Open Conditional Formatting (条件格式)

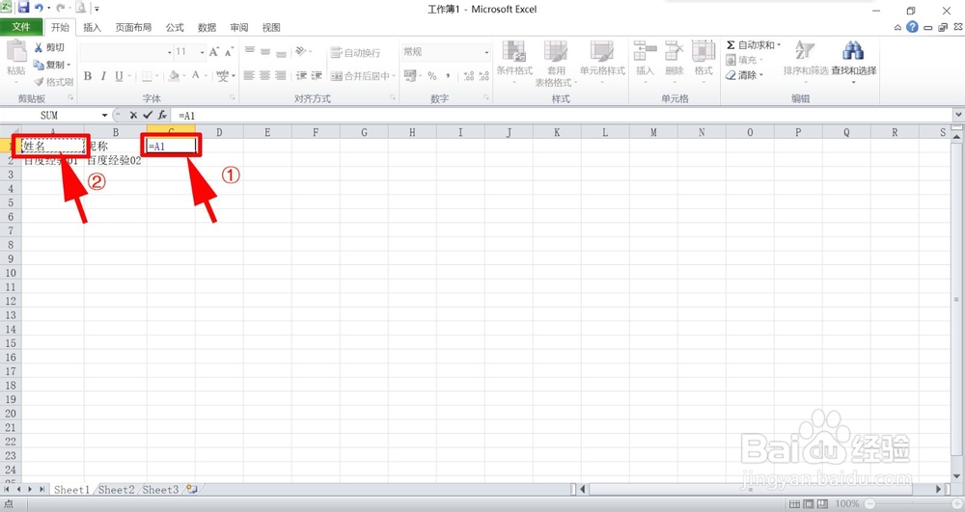tap(514, 64)
